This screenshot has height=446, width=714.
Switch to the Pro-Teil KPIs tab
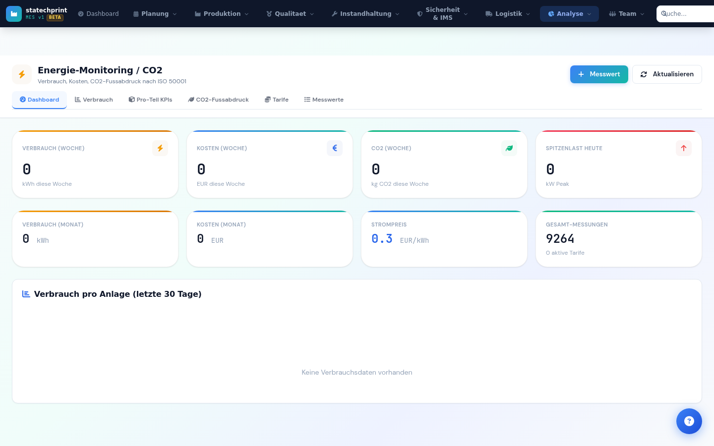point(150,100)
